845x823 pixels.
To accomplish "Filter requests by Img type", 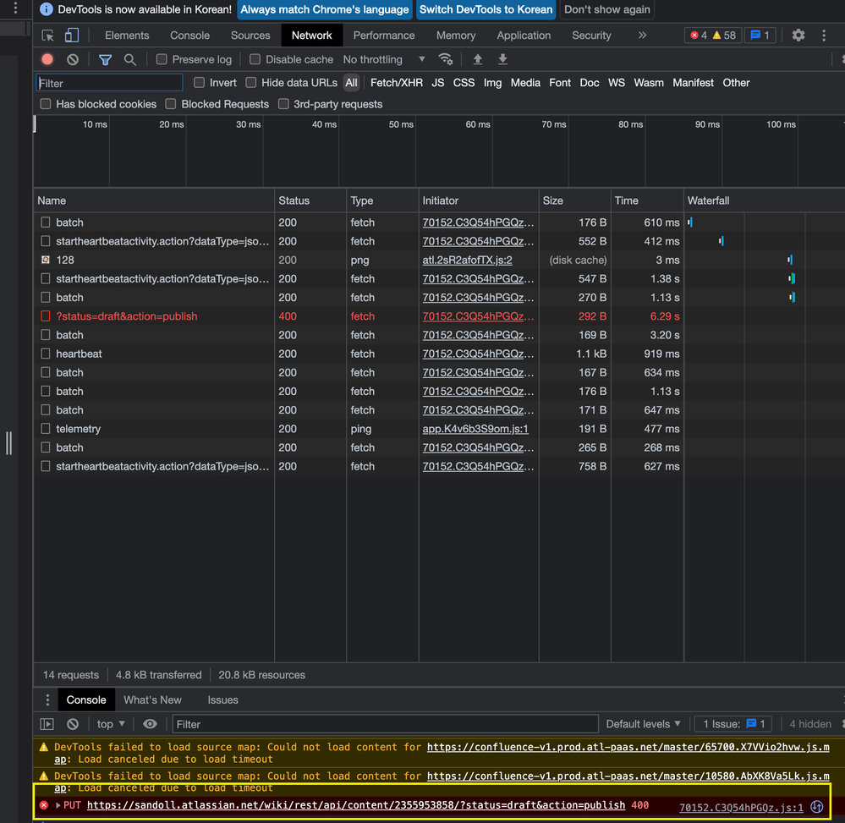I will pyautogui.click(x=492, y=82).
